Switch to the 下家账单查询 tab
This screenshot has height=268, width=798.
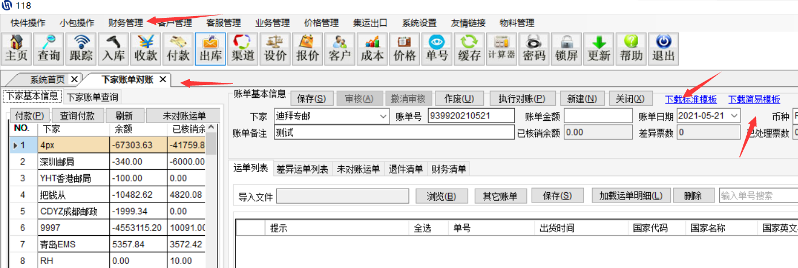(x=92, y=98)
